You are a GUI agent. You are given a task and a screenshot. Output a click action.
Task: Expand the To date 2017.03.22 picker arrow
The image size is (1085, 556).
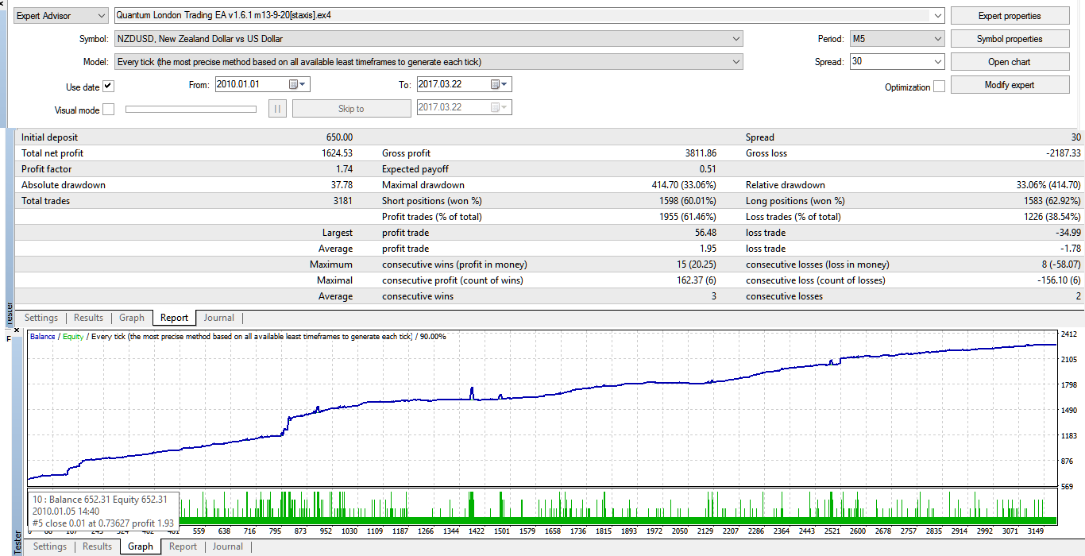(x=505, y=84)
